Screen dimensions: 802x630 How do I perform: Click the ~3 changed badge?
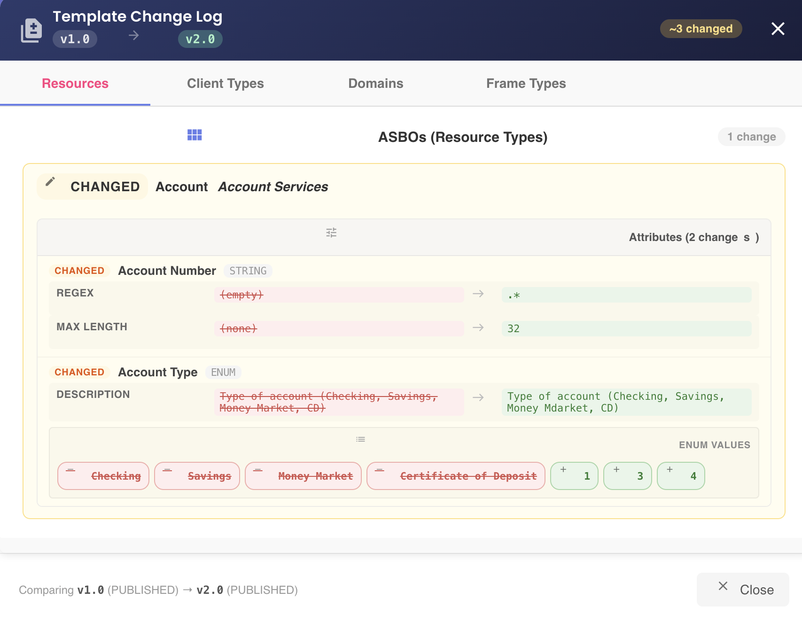coord(701,29)
